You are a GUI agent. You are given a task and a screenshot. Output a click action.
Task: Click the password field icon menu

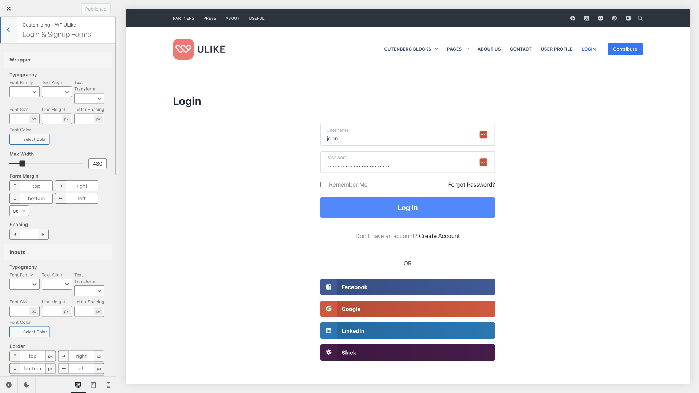click(483, 162)
